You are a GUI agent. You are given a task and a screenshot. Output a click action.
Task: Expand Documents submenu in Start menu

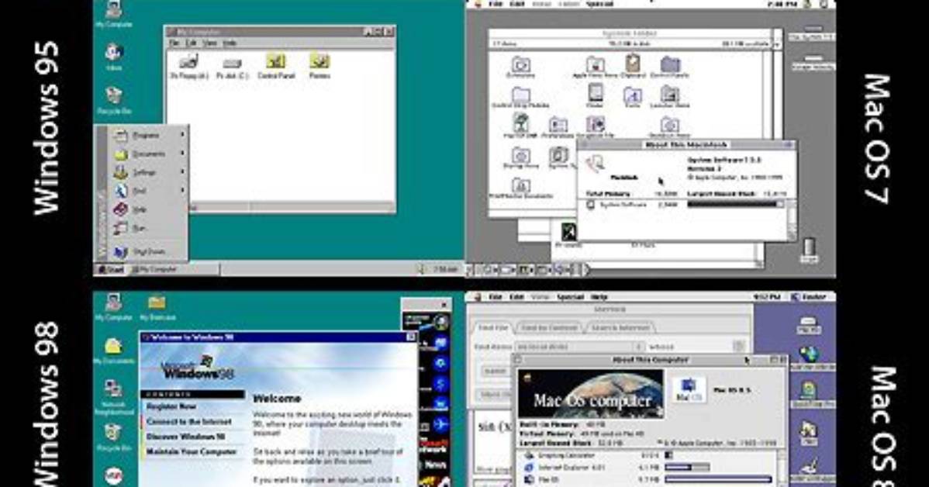[149, 154]
